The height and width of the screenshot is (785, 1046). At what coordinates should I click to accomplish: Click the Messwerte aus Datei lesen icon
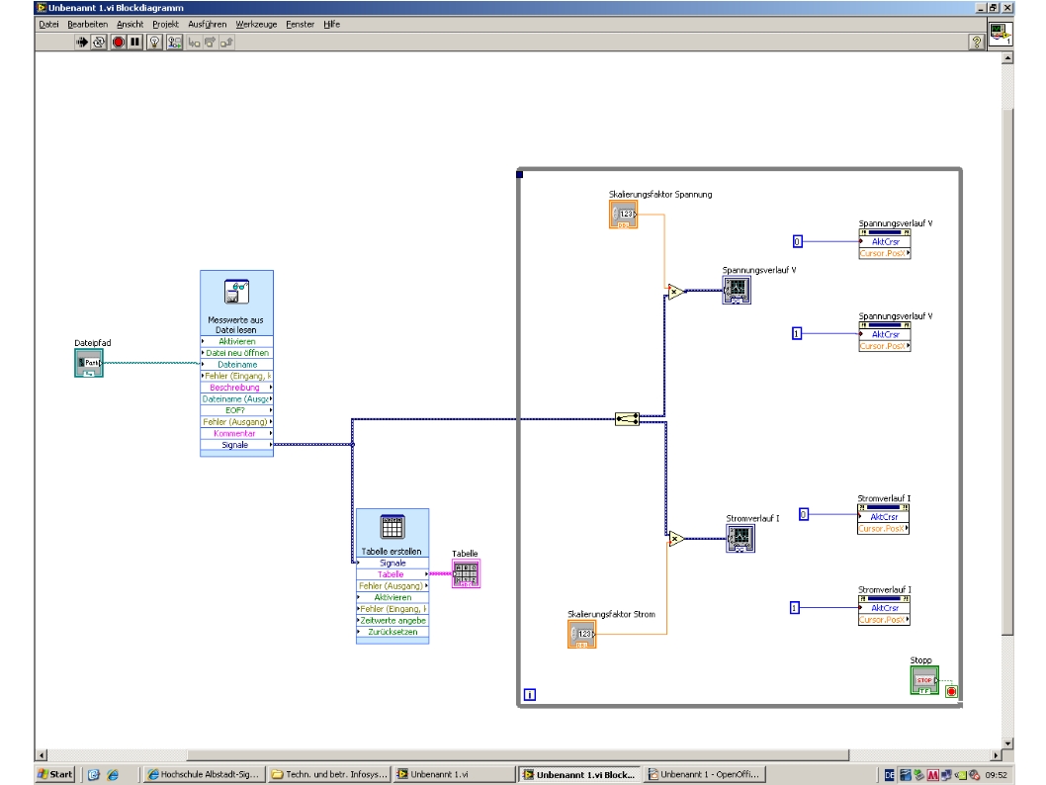pyautogui.click(x=237, y=292)
